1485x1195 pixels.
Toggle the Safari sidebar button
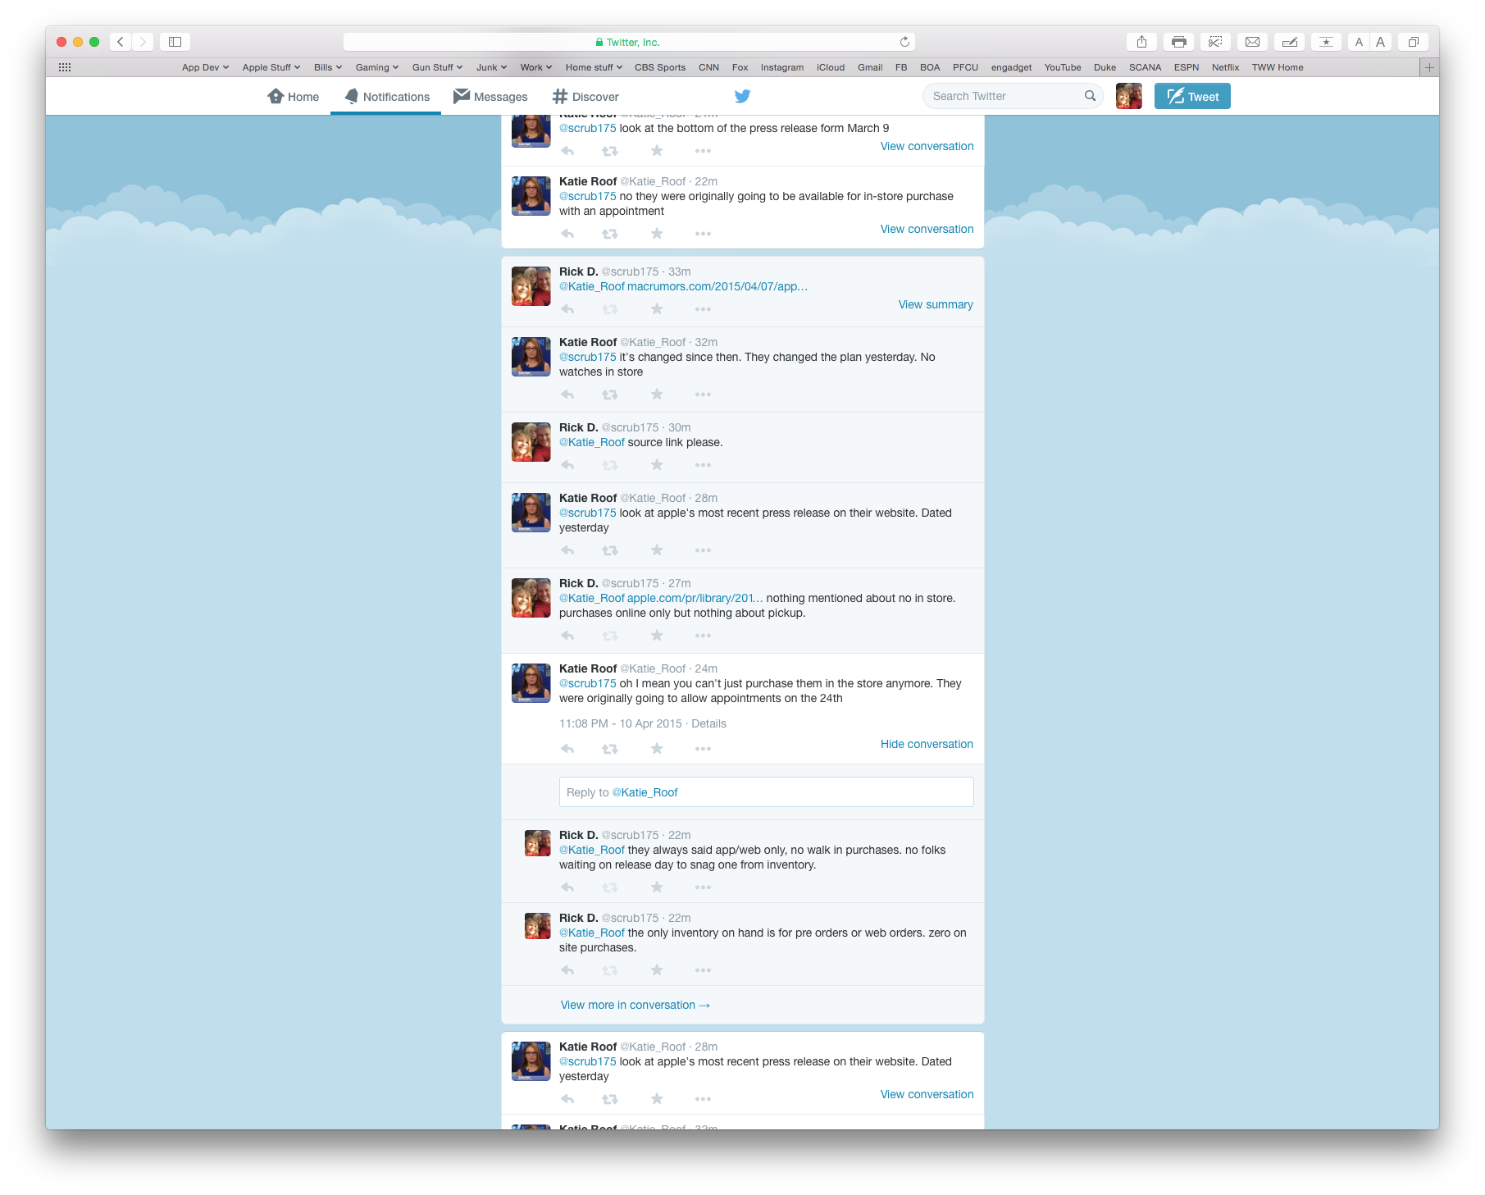175,42
